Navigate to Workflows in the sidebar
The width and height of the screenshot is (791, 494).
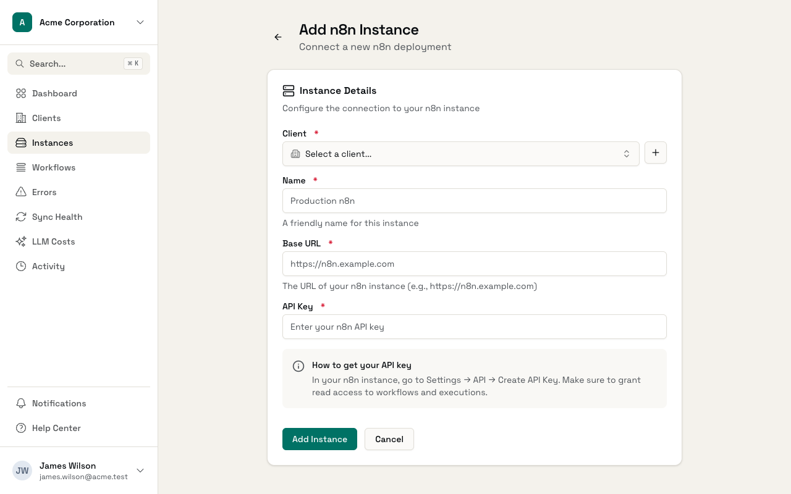click(54, 167)
